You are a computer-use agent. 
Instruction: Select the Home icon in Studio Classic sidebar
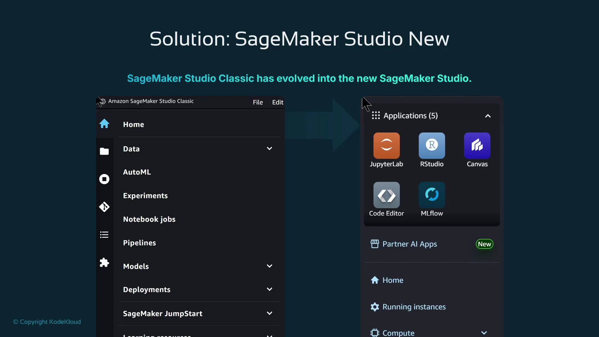point(104,124)
